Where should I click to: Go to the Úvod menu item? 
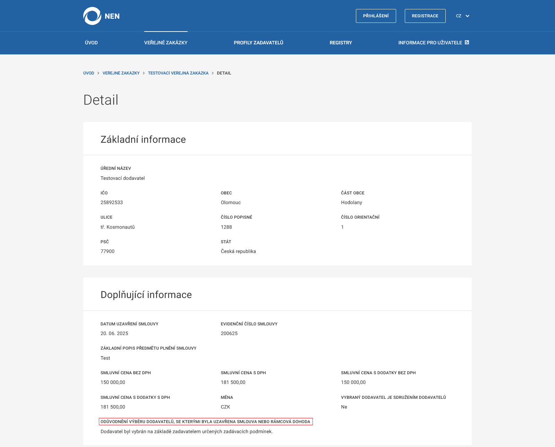91,43
